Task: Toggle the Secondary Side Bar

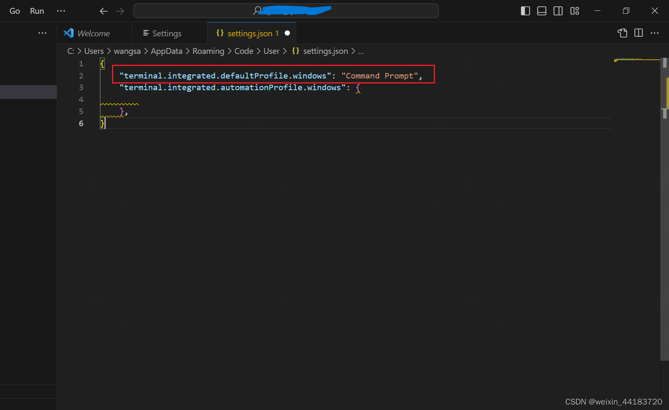Action: pyautogui.click(x=558, y=11)
